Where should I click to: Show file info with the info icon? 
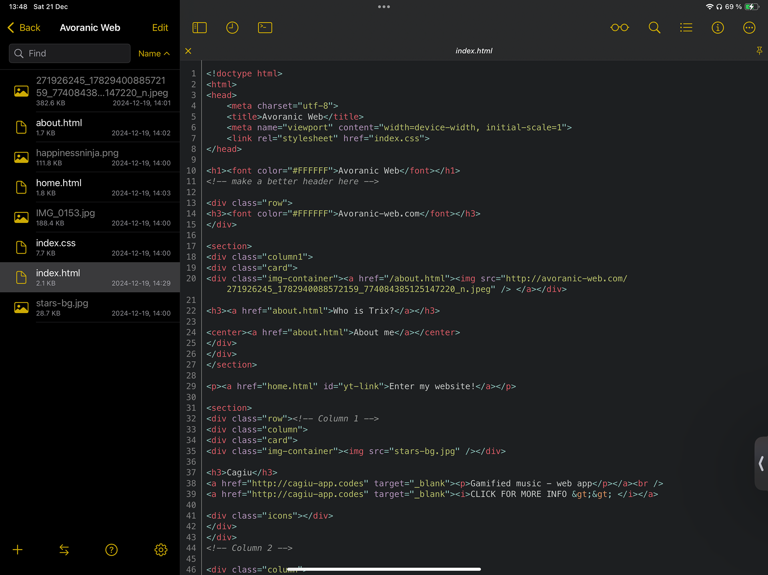(x=718, y=28)
